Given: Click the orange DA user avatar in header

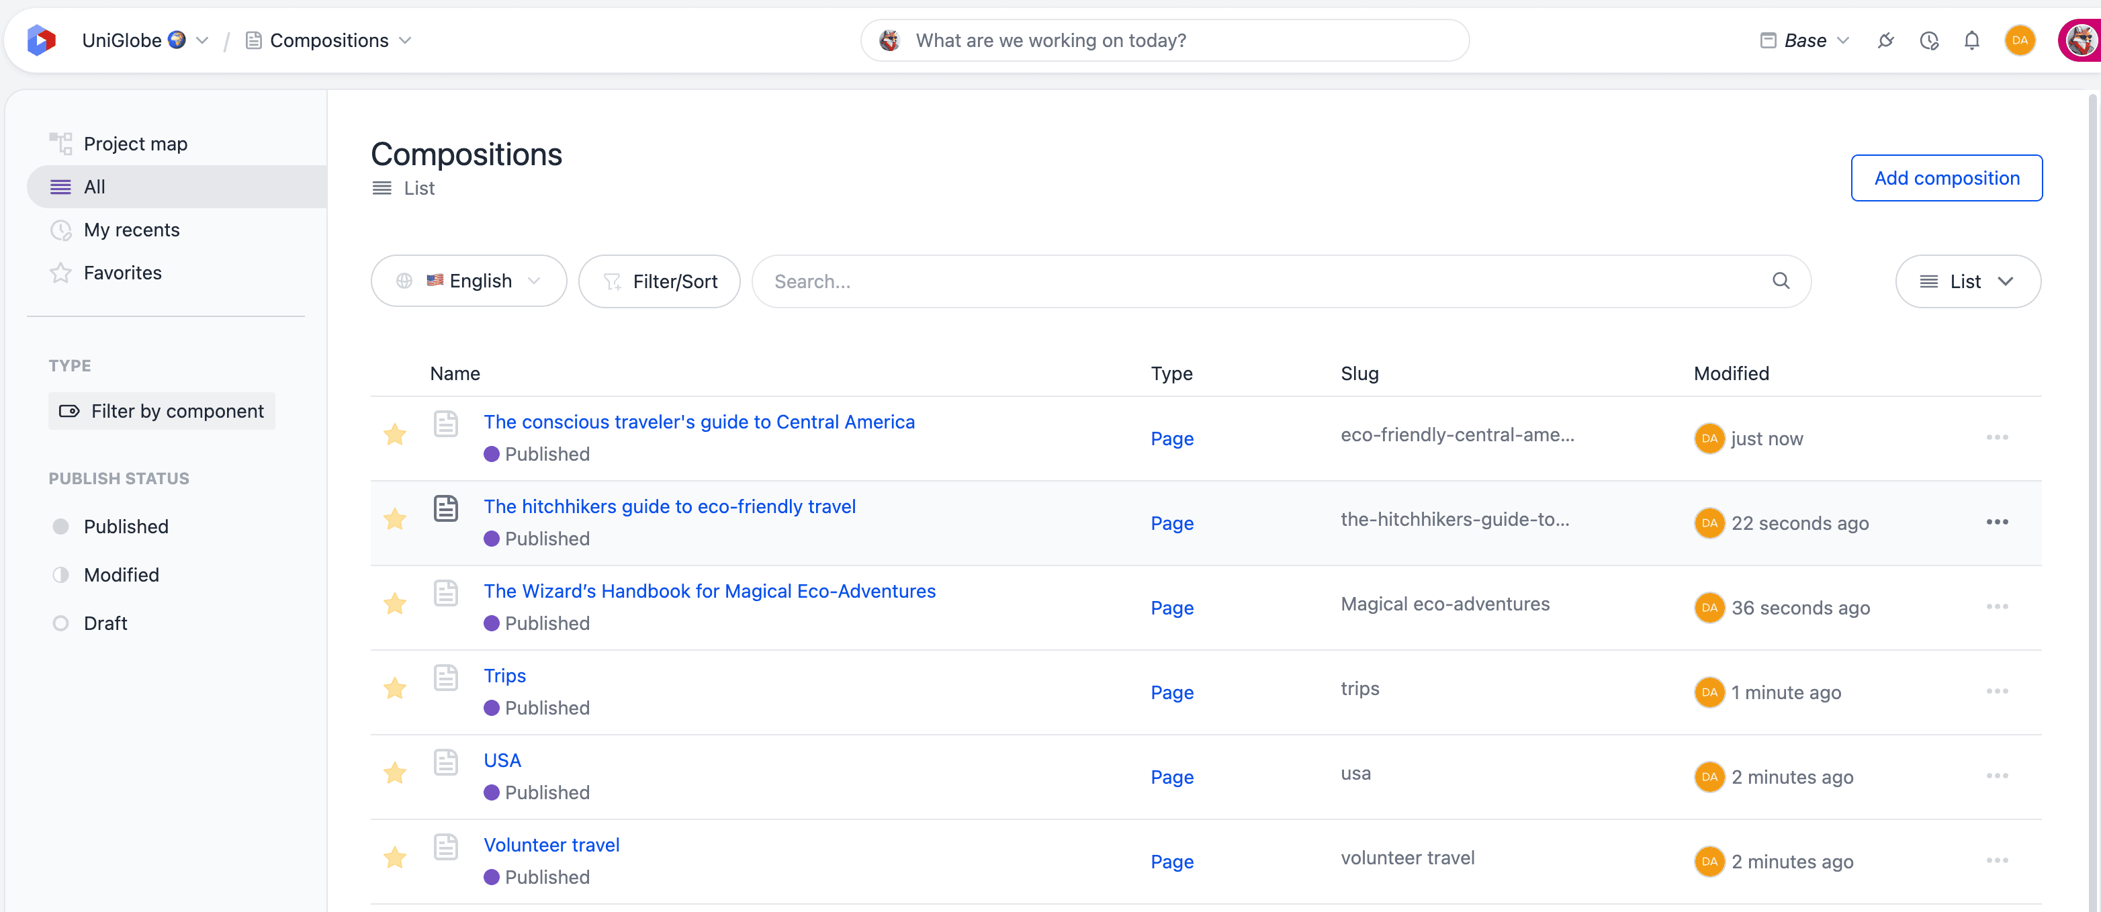Looking at the screenshot, I should (x=2020, y=40).
